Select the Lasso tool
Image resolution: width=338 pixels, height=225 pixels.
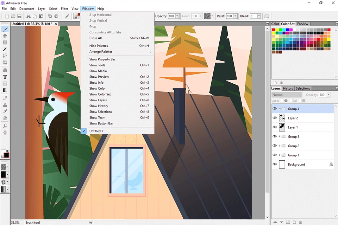tap(5, 56)
